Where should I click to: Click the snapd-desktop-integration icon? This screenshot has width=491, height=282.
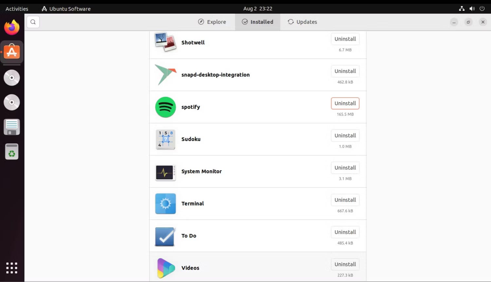tap(165, 75)
